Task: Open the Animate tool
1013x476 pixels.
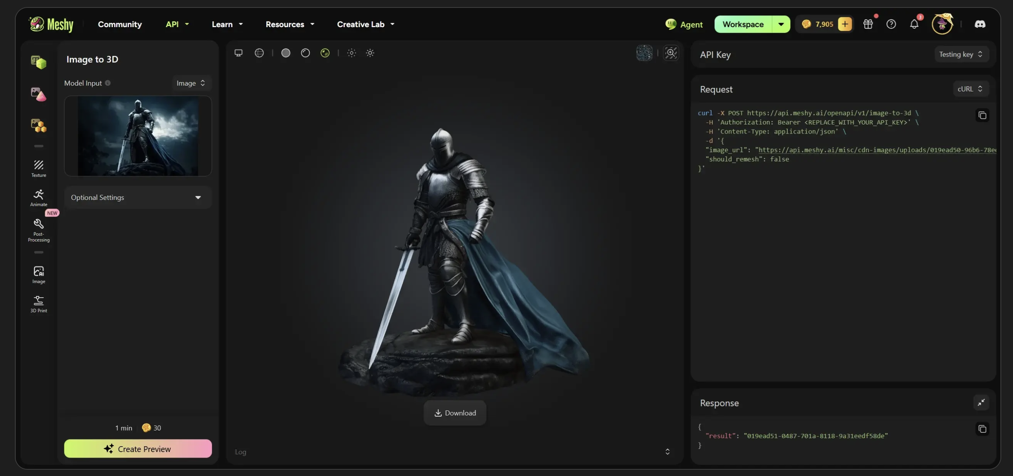Action: (x=38, y=198)
